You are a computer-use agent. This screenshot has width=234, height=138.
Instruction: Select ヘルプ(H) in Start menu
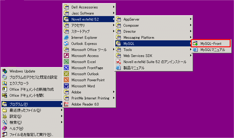32,128
